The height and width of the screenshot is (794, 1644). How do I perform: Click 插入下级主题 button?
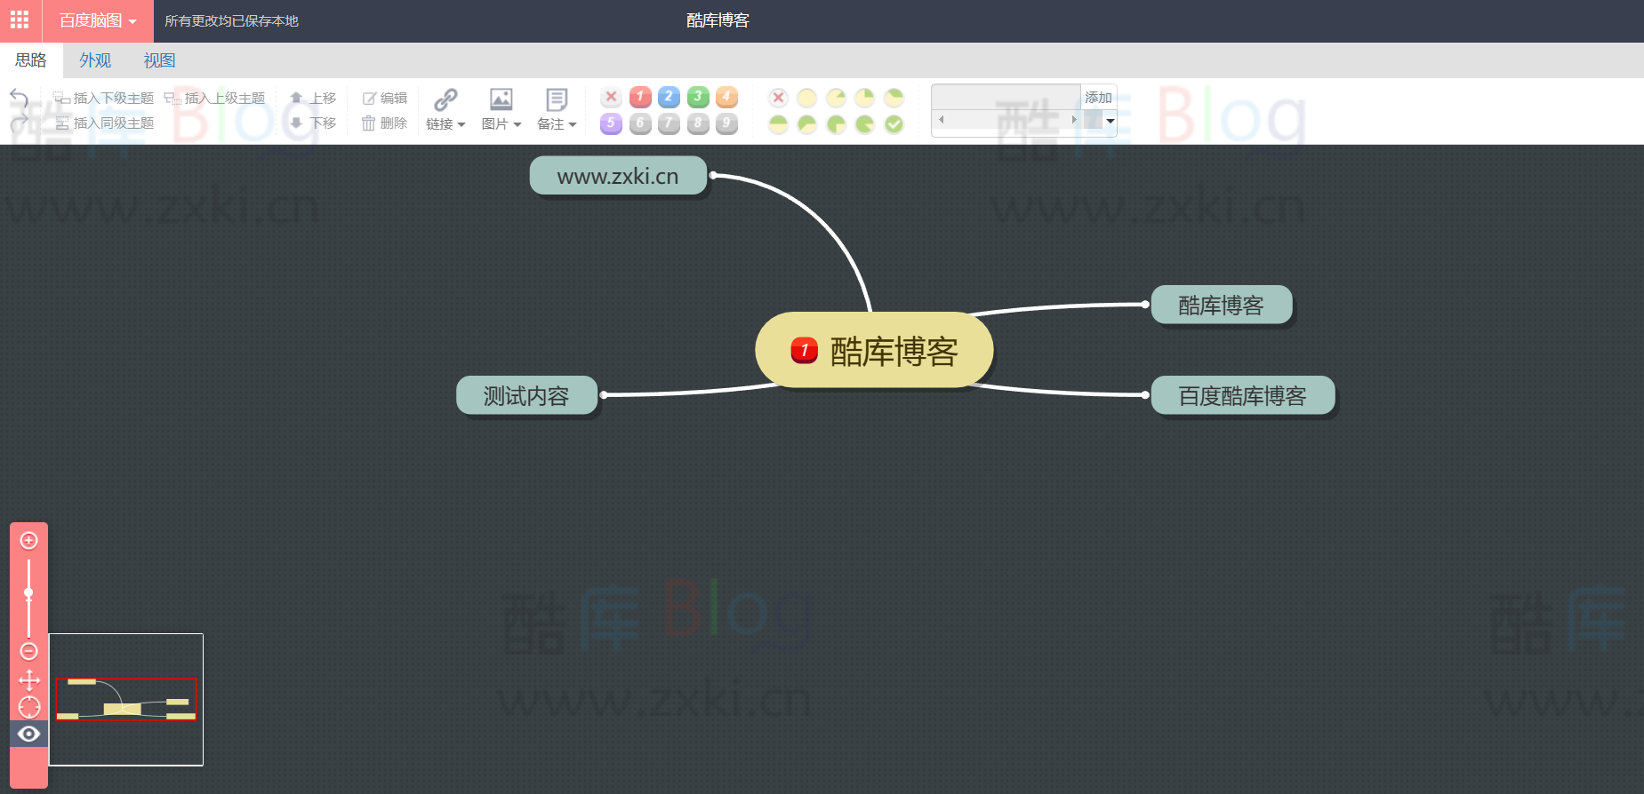(104, 98)
